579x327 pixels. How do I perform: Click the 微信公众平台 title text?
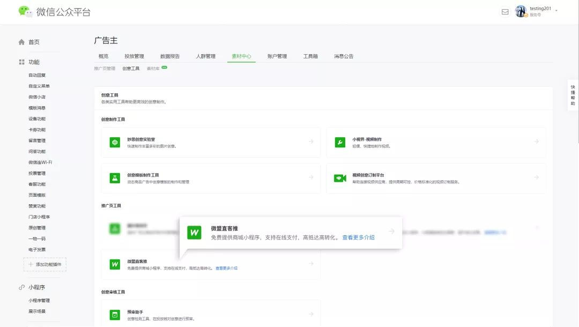(63, 12)
